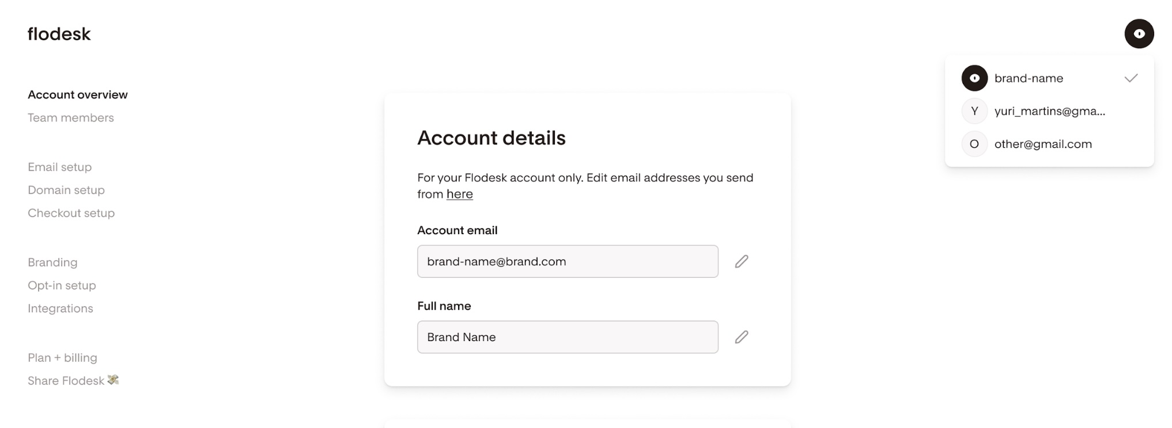Click the checkmark next to brand-name
1172x428 pixels.
pyautogui.click(x=1131, y=78)
